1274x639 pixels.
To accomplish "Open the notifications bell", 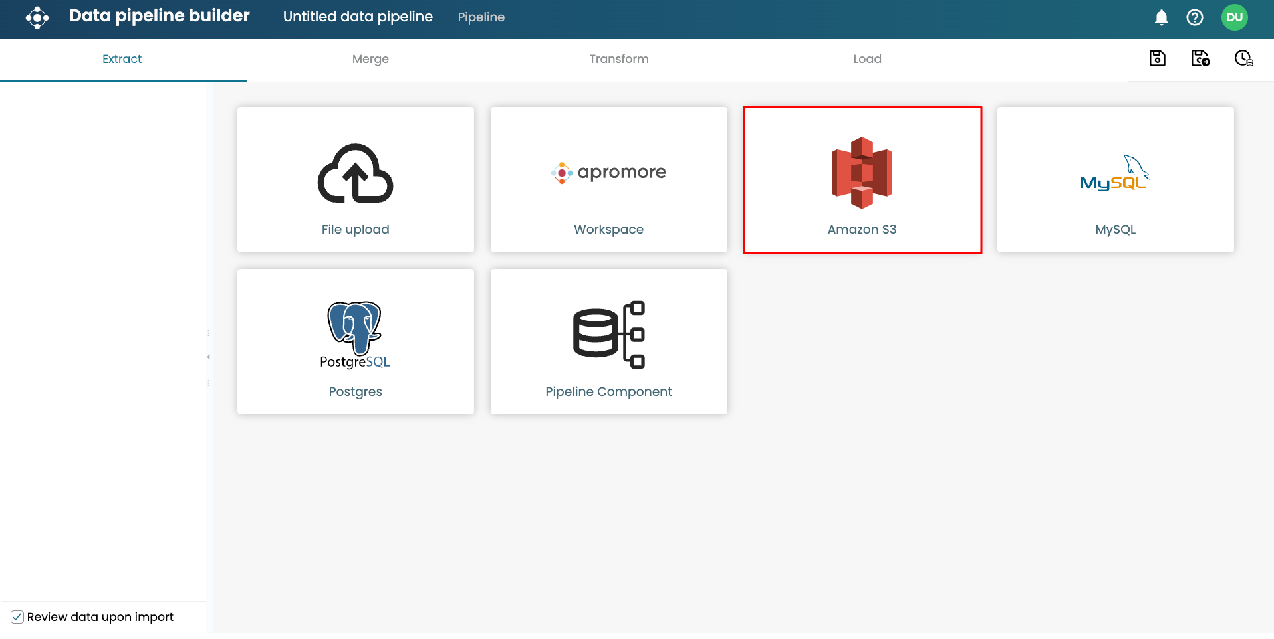I will (x=1161, y=18).
